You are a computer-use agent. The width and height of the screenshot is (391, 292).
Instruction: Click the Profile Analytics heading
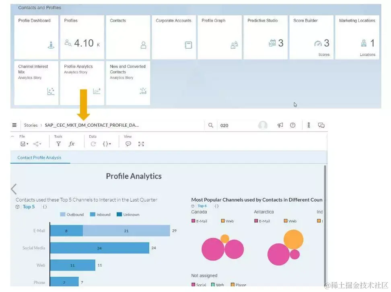click(x=134, y=176)
